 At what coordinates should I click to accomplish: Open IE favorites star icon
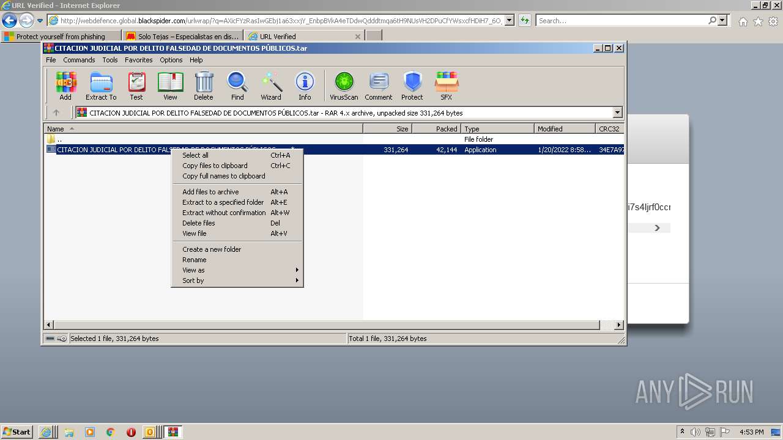[758, 21]
